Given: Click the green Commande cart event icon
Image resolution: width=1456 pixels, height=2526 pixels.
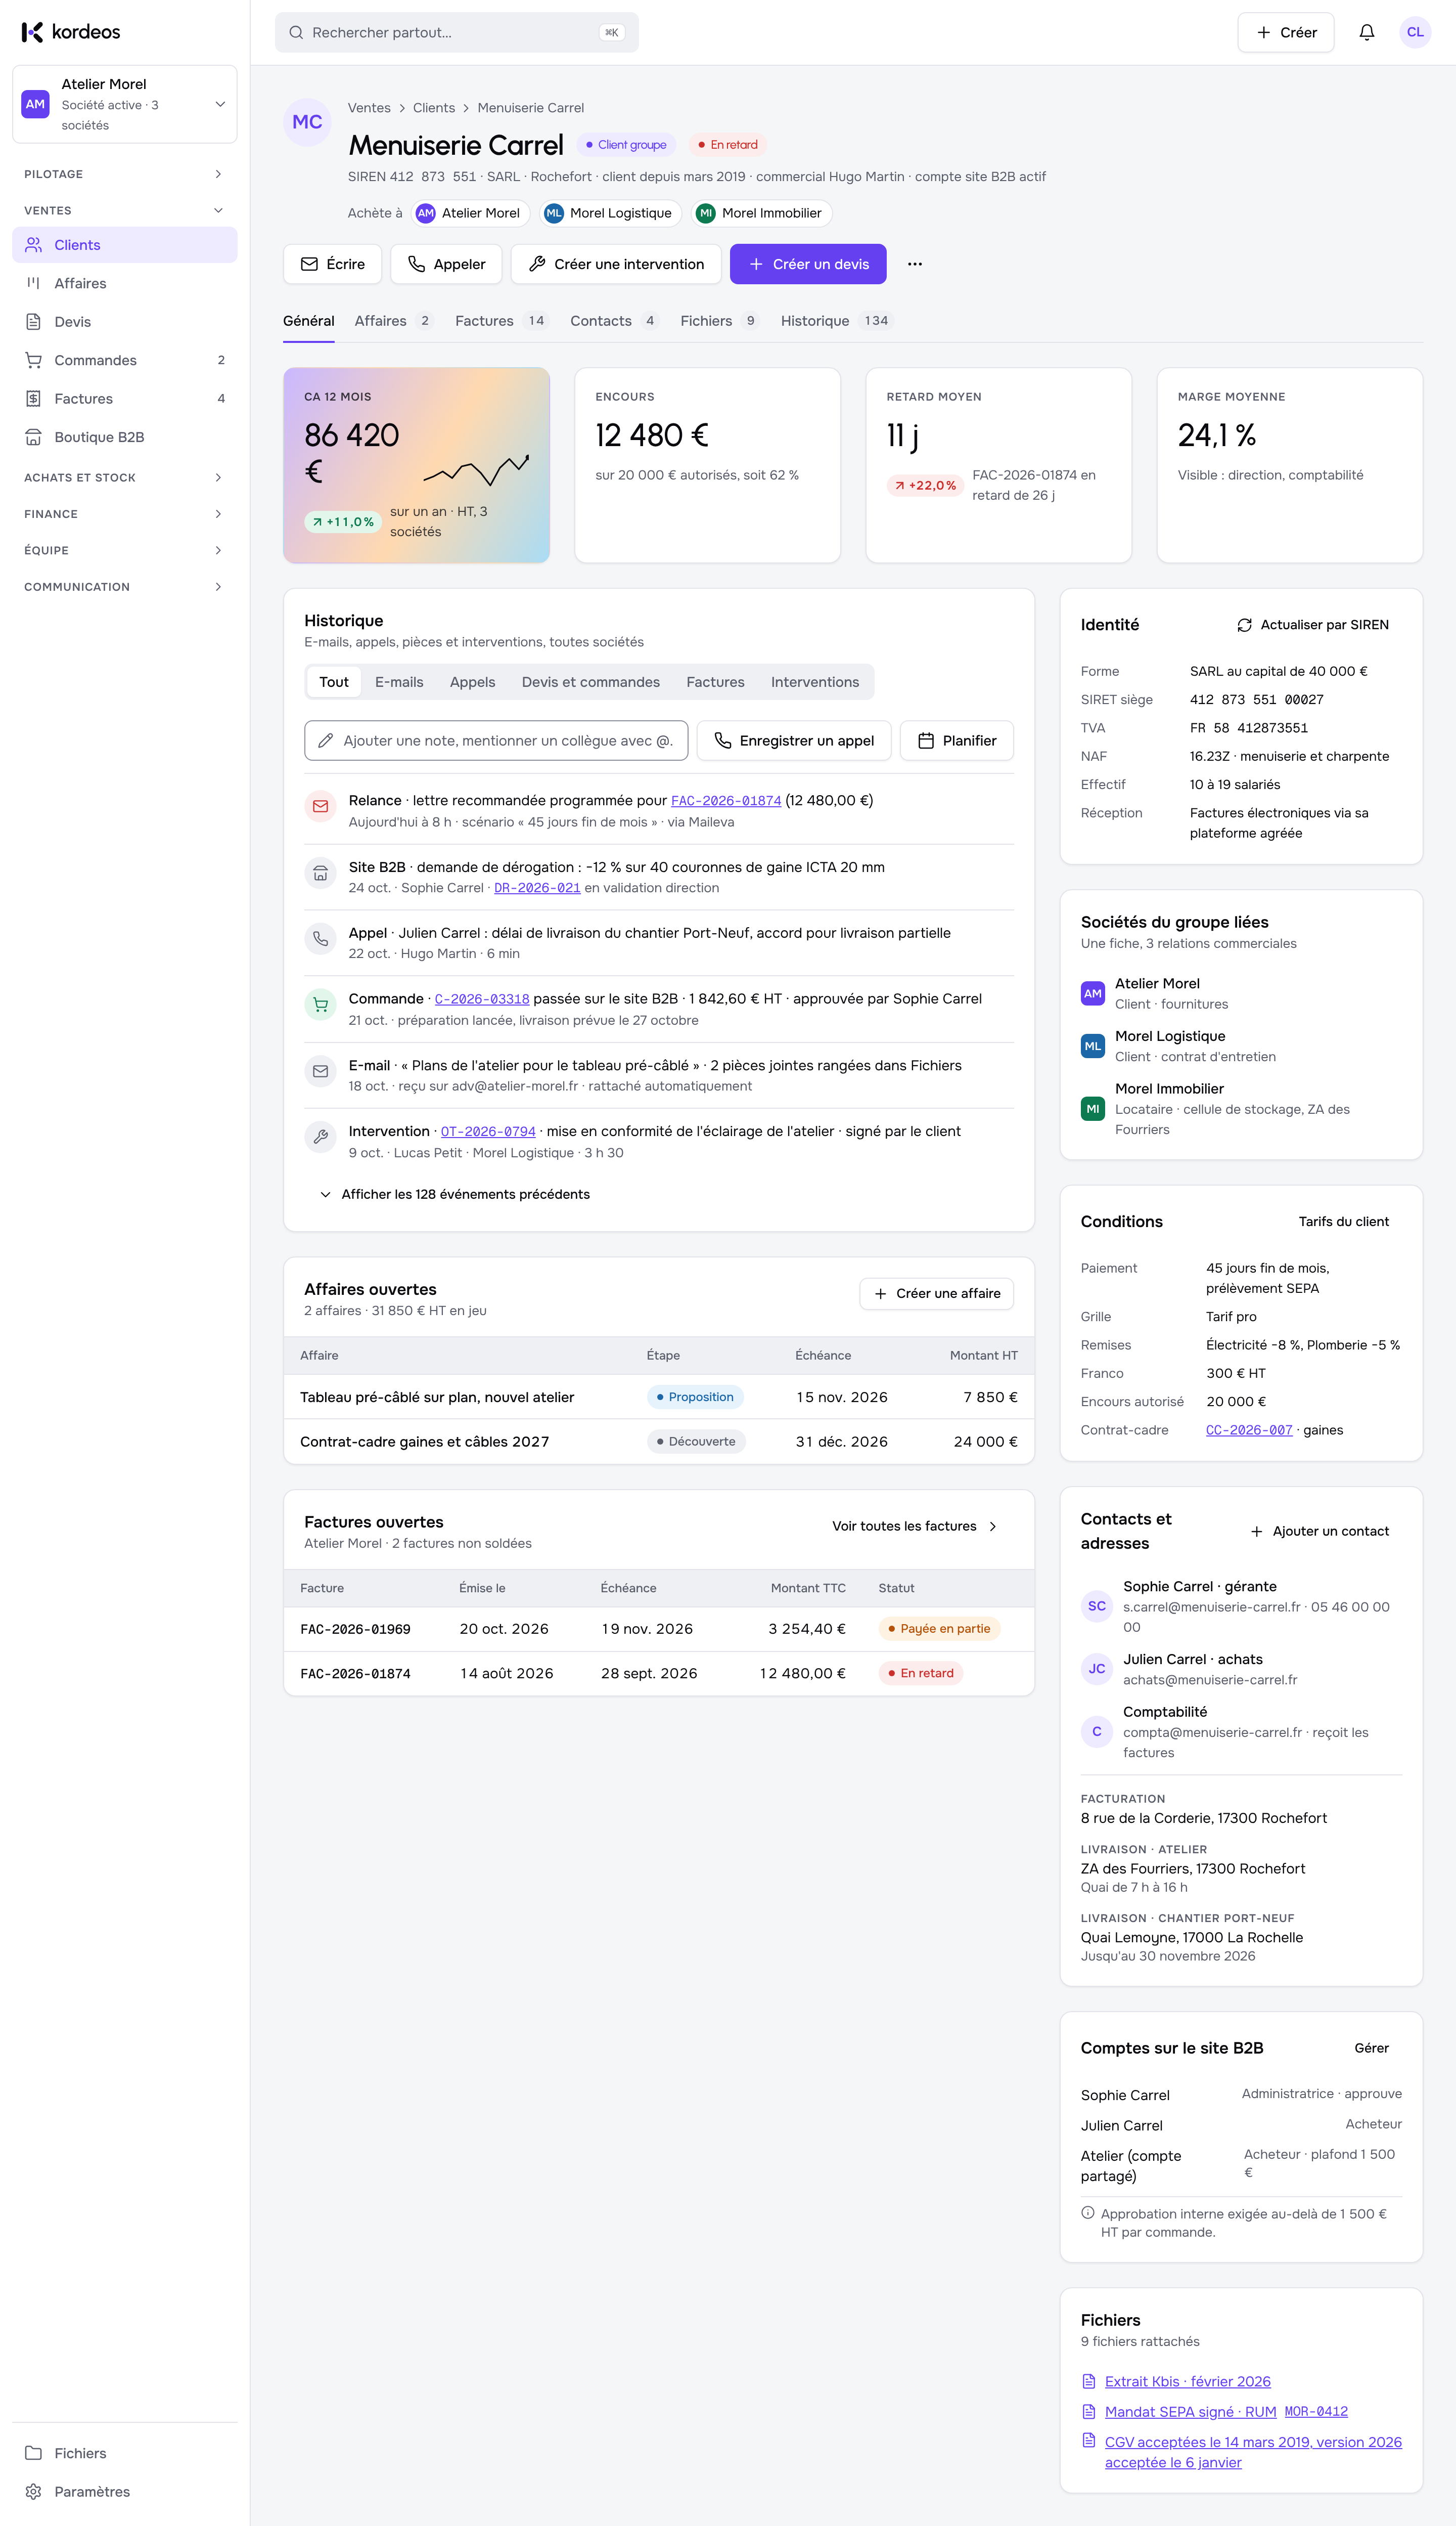Looking at the screenshot, I should [x=320, y=1006].
